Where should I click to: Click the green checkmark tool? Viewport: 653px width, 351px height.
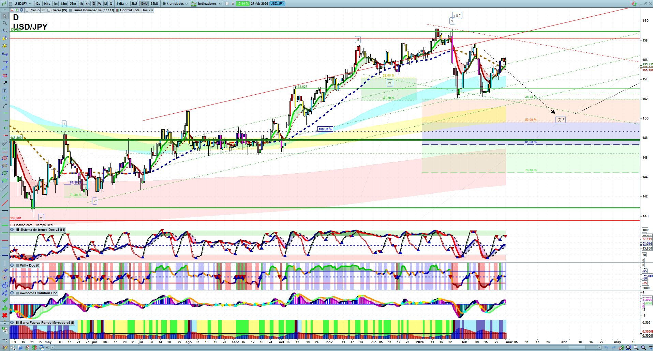point(5,300)
